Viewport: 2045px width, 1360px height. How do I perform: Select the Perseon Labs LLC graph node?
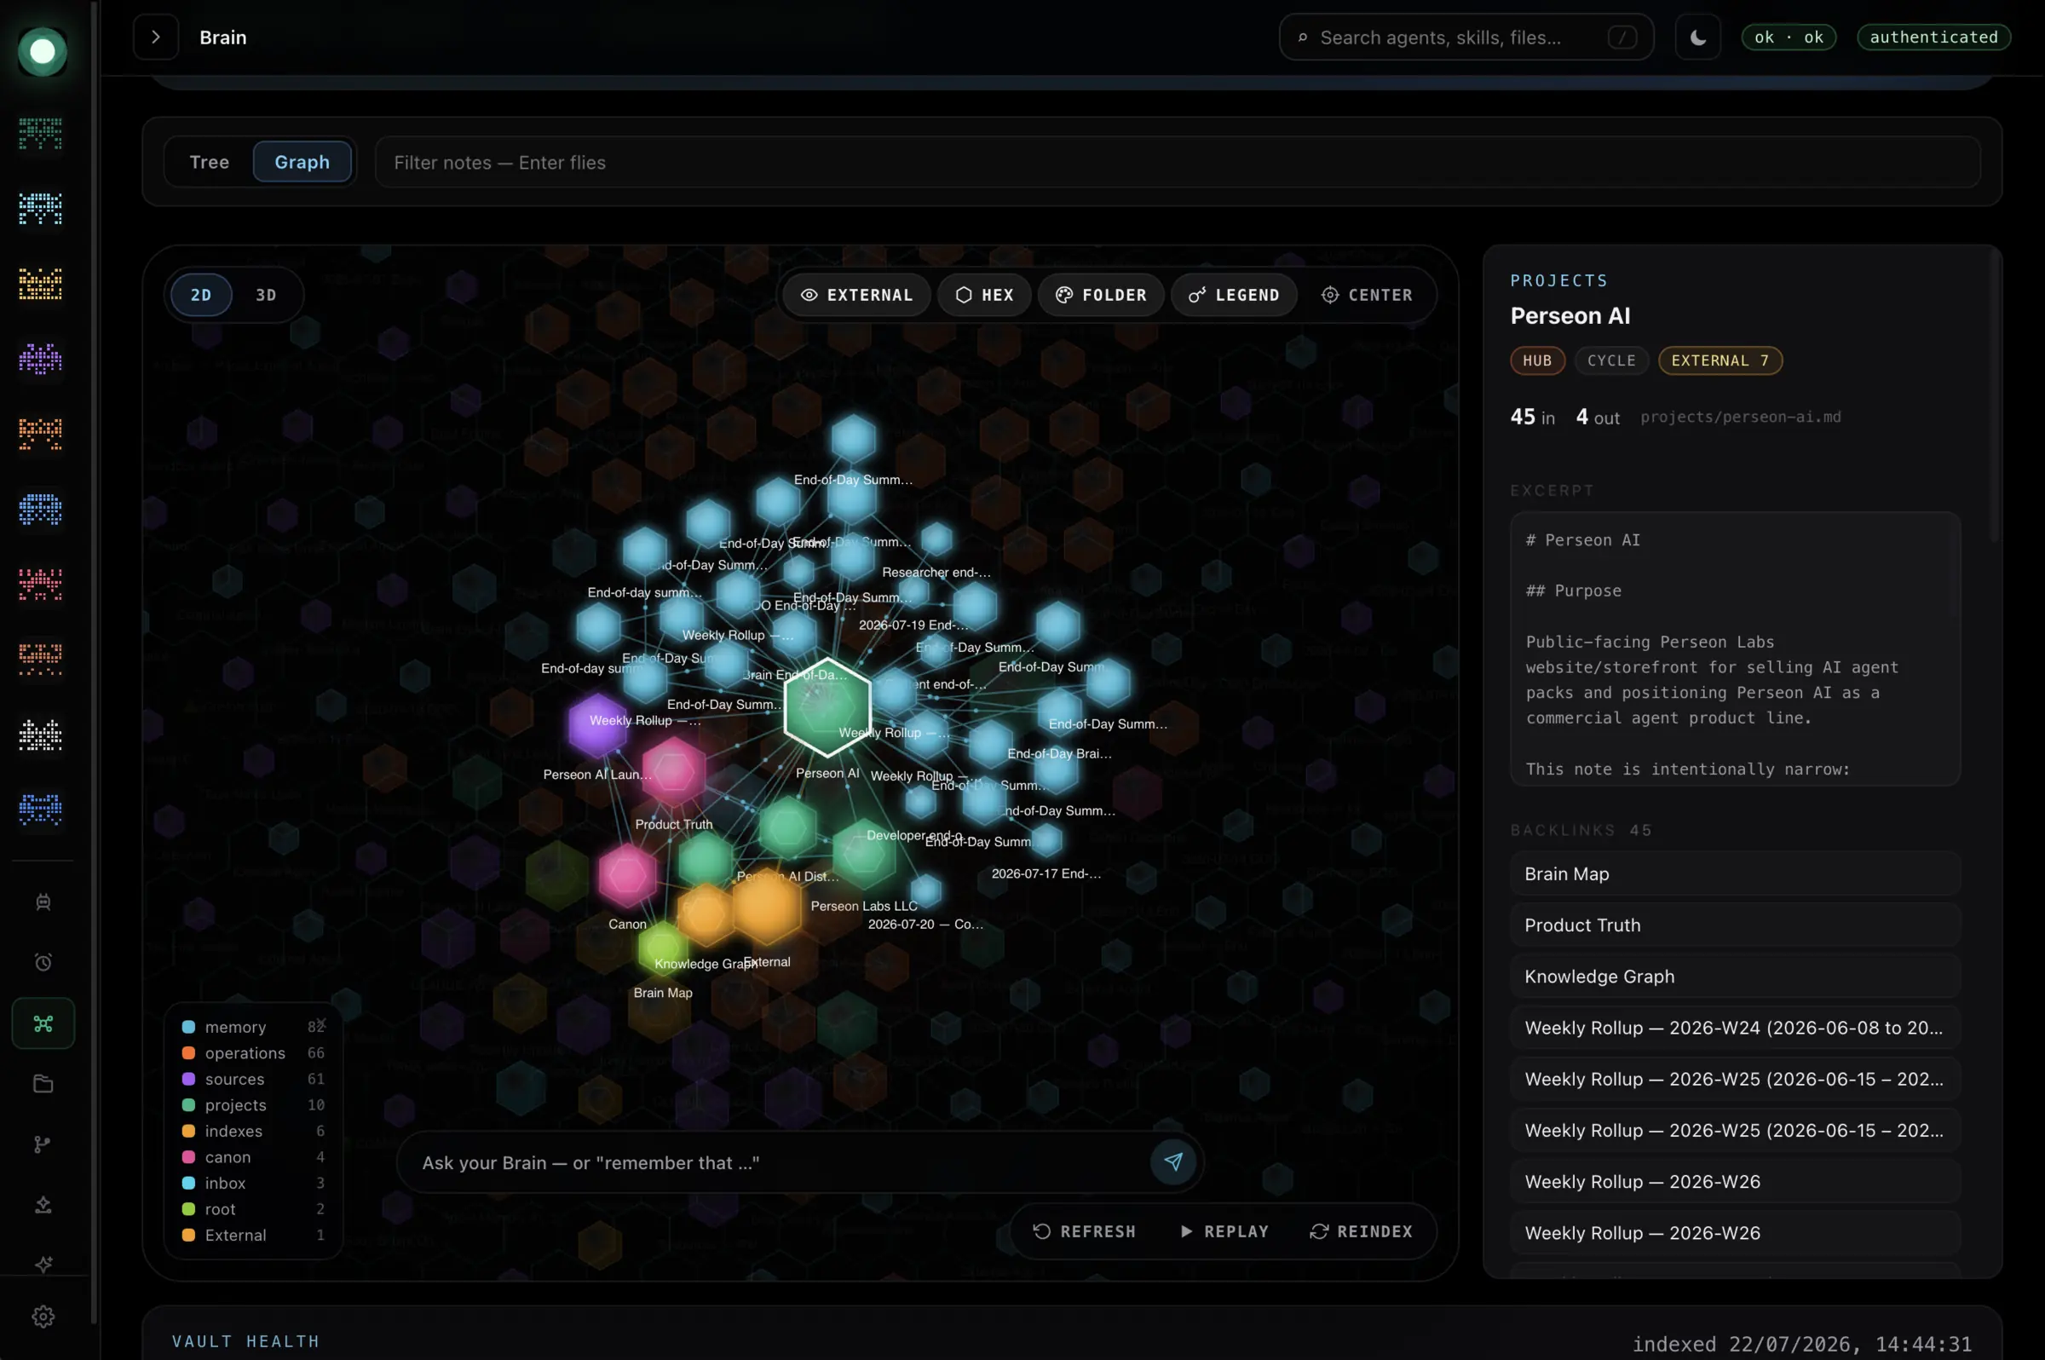[864, 855]
